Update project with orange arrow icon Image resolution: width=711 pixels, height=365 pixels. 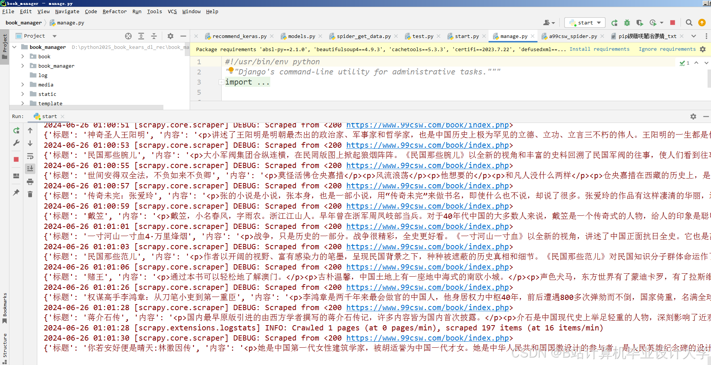pos(702,23)
